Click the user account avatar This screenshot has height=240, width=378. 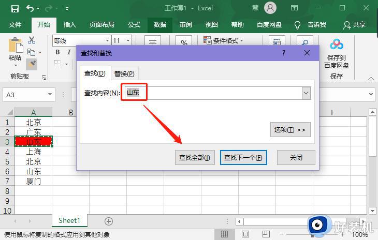[270, 8]
